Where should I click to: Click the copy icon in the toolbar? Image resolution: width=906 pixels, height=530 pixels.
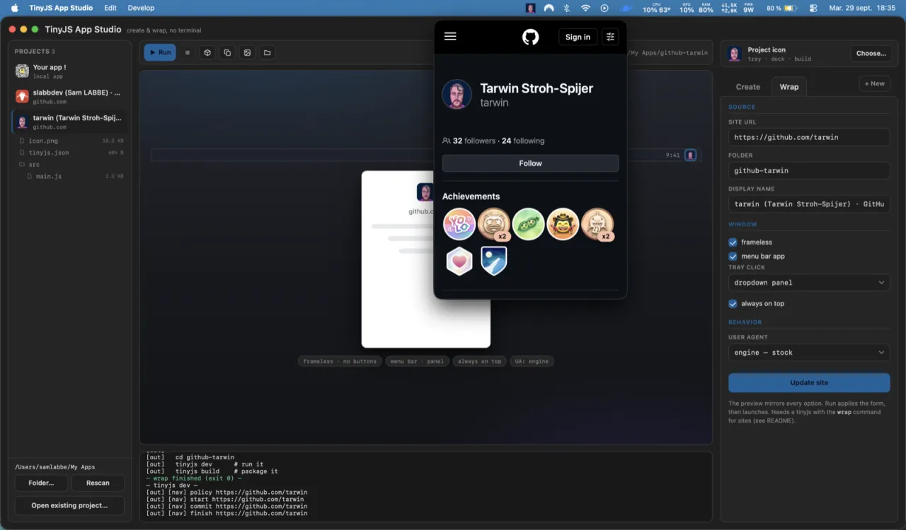[227, 52]
